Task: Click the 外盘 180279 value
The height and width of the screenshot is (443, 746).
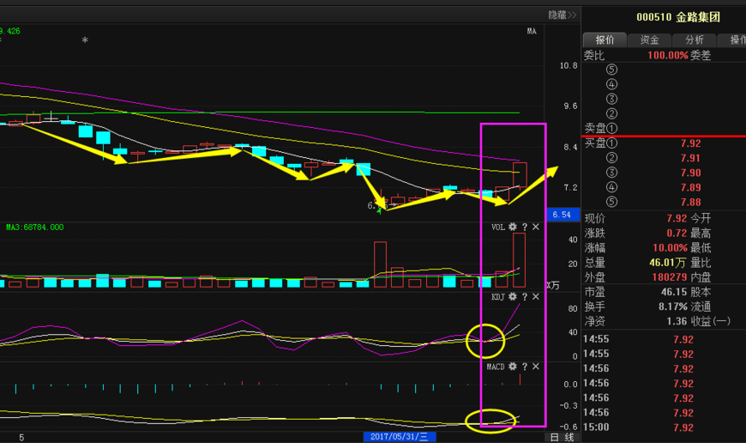Action: click(670, 277)
